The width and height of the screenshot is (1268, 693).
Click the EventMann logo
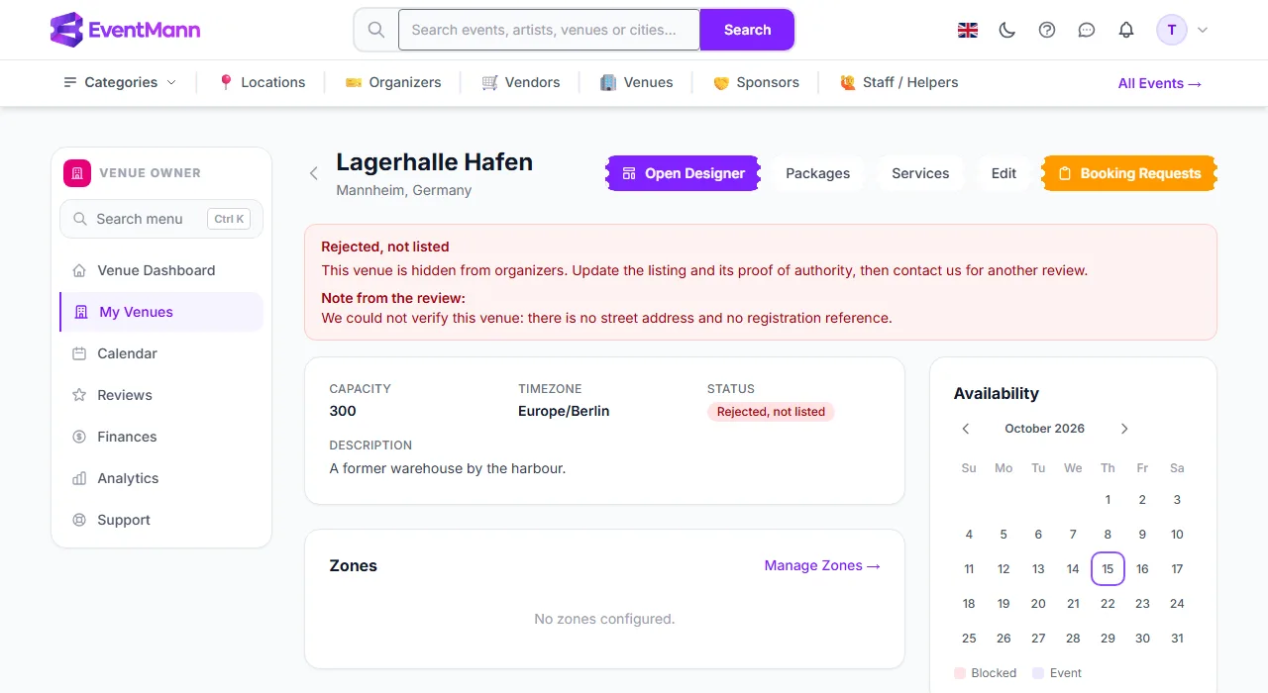[125, 30]
